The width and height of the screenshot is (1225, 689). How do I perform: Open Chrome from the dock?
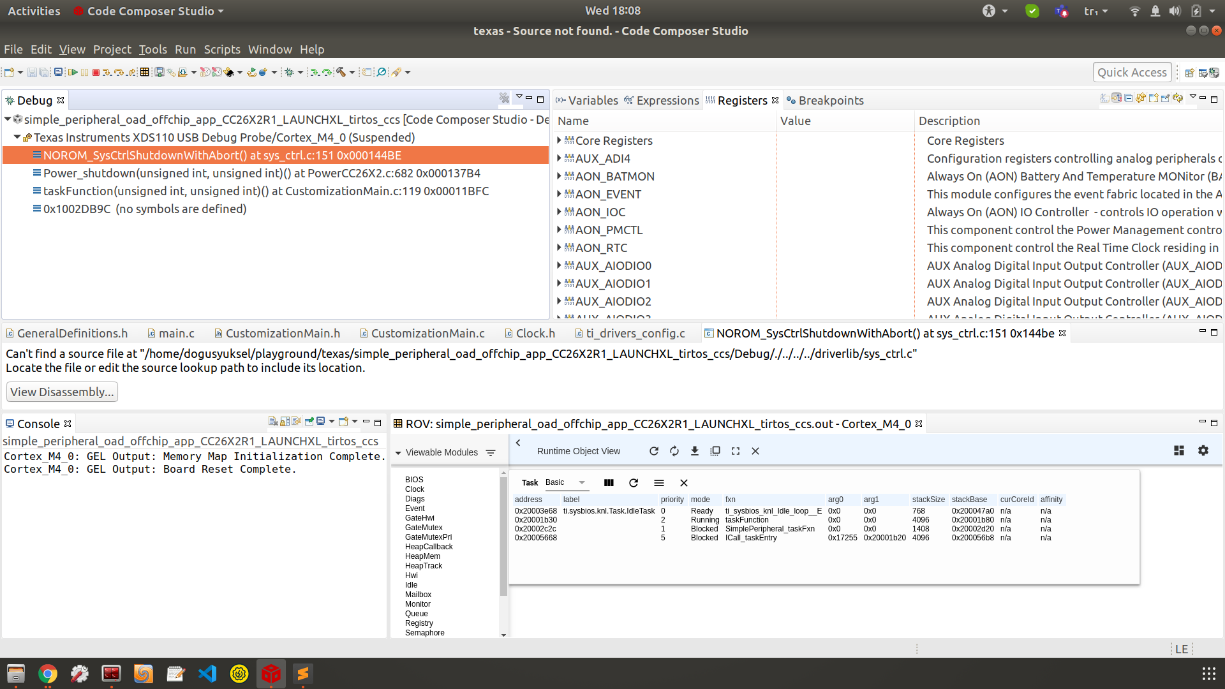tap(48, 674)
